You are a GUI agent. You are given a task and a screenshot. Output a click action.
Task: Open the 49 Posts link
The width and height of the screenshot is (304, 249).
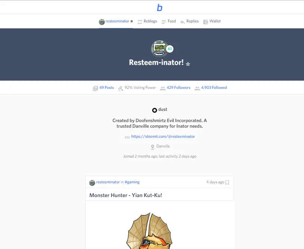click(x=107, y=87)
